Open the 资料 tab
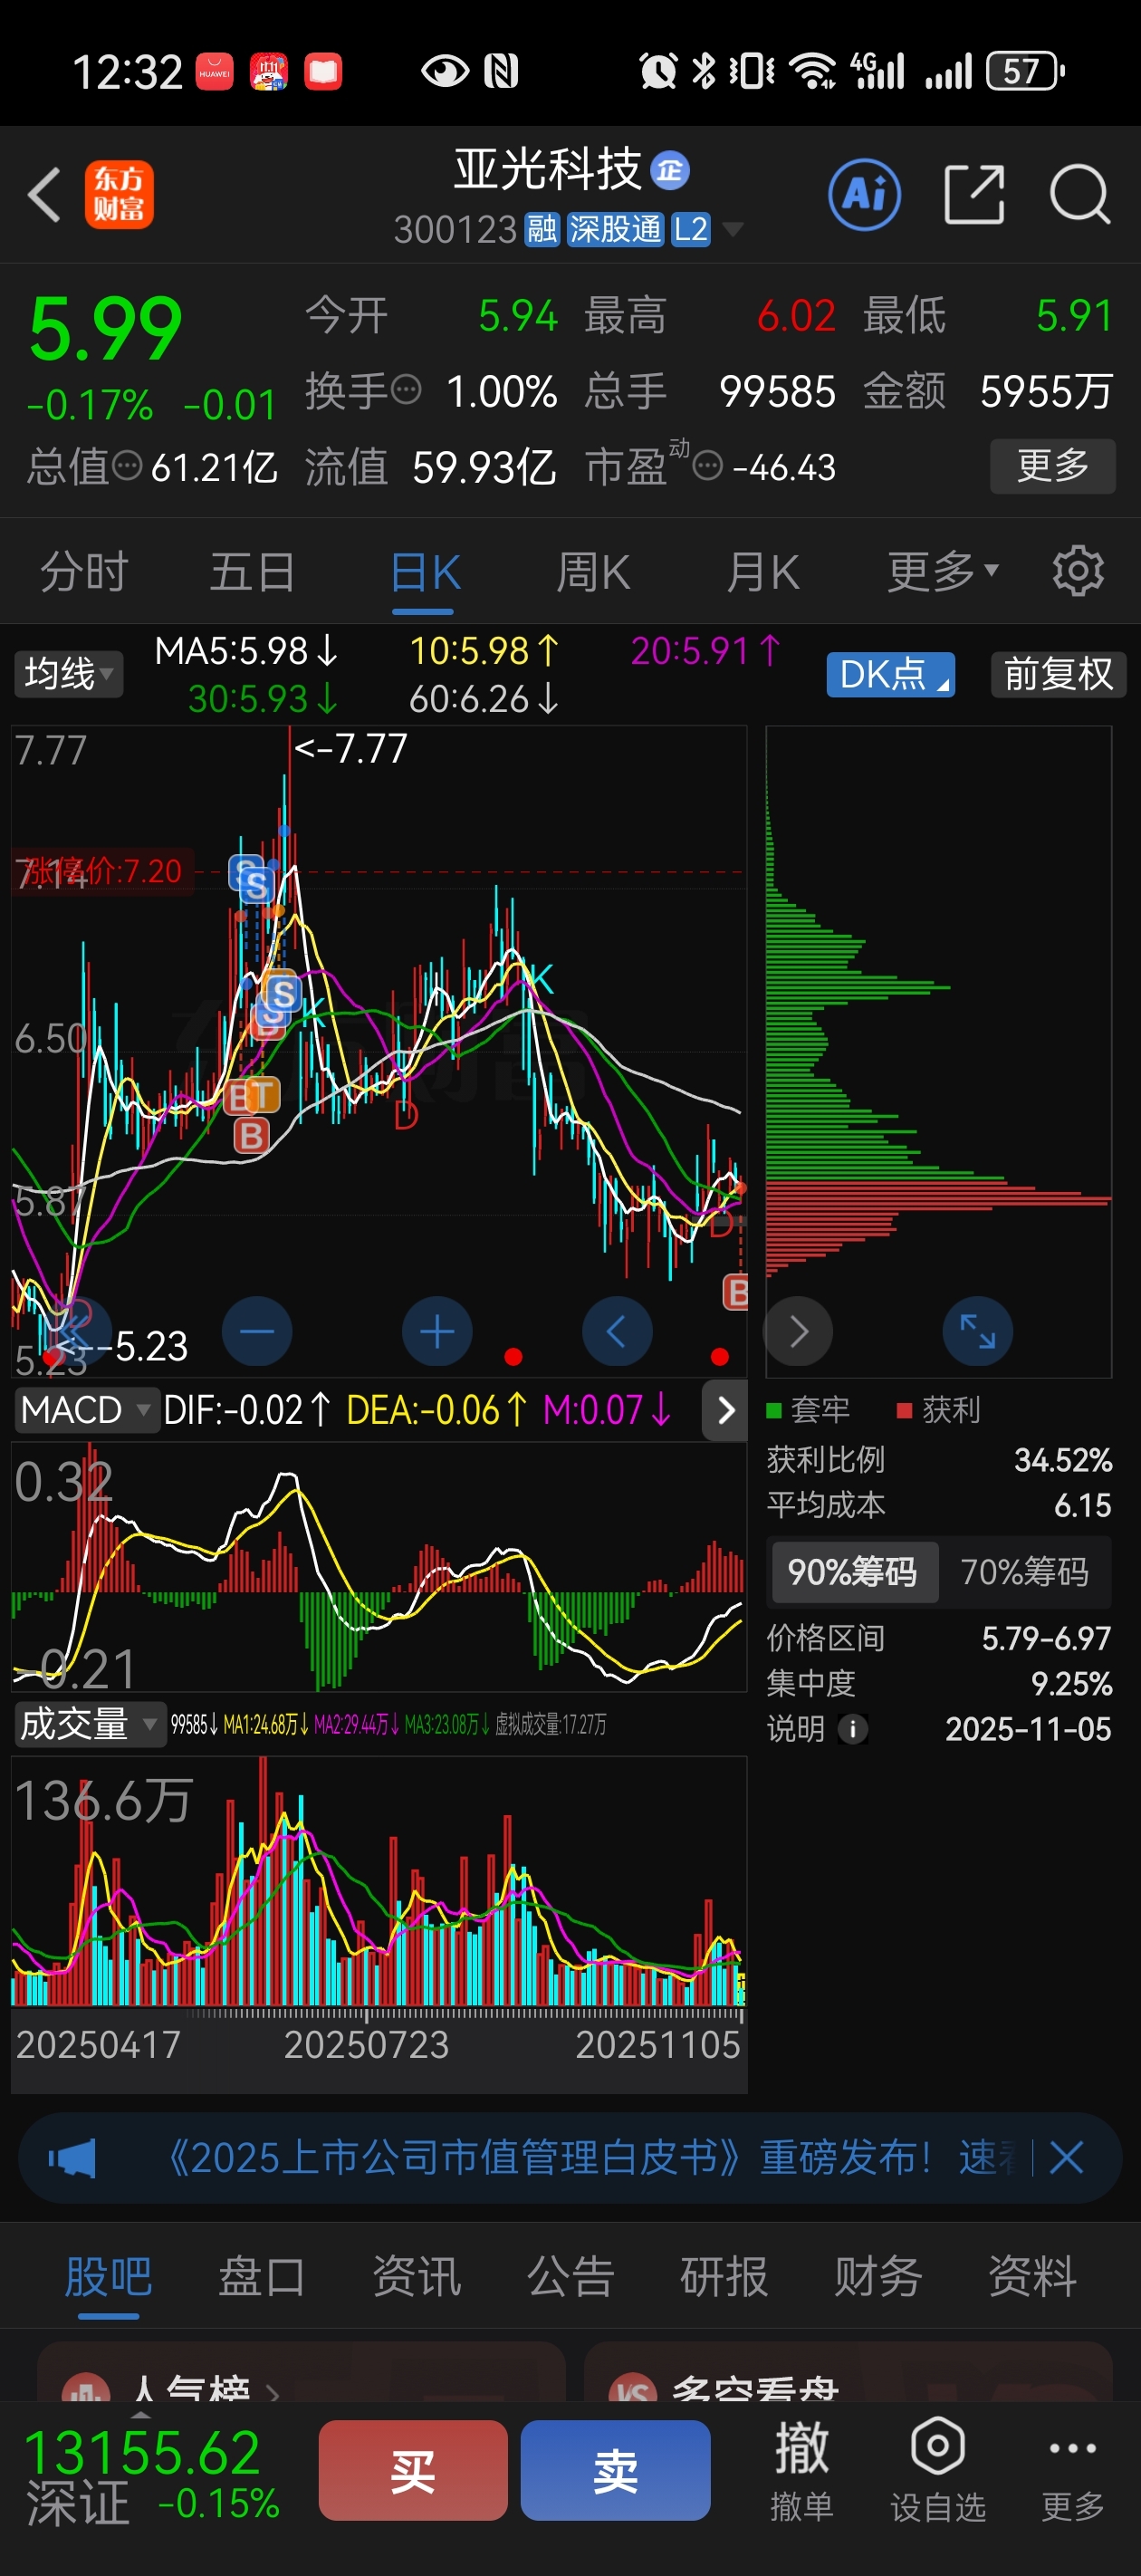The image size is (1141, 2576). pyautogui.click(x=1032, y=2277)
